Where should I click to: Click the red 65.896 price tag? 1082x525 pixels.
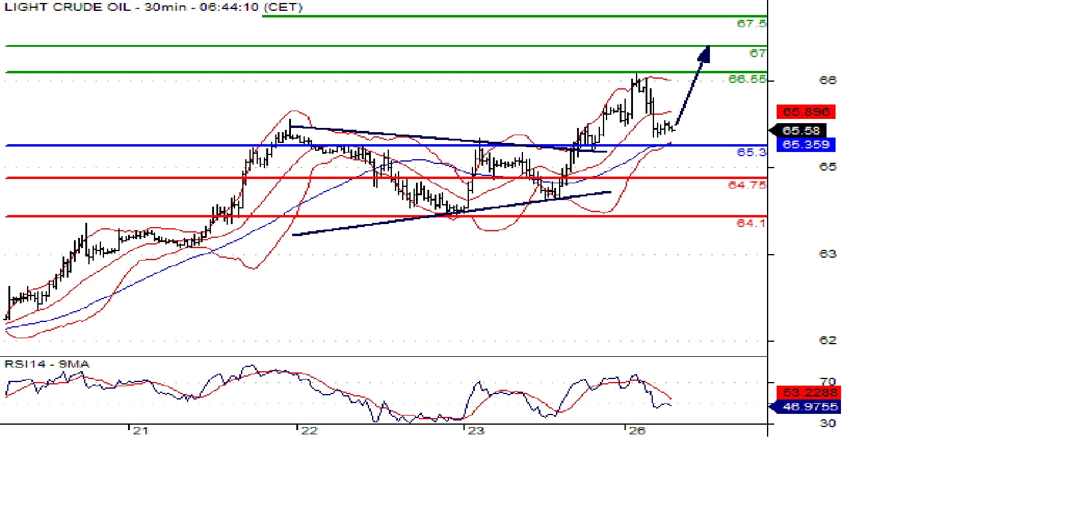806,112
